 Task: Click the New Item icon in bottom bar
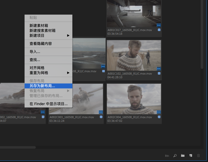coord(190,155)
